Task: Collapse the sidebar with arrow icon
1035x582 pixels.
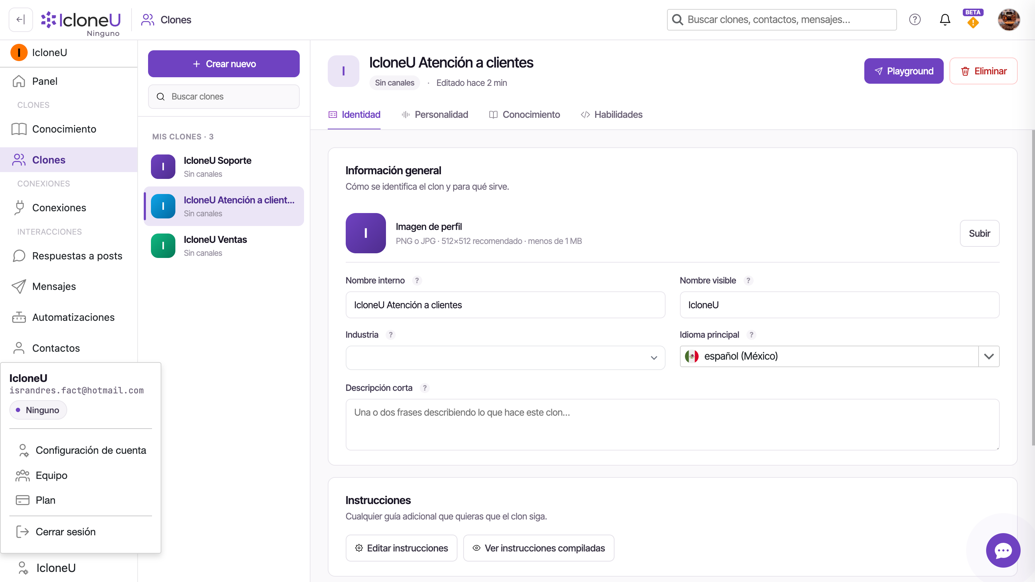Action: 20,19
